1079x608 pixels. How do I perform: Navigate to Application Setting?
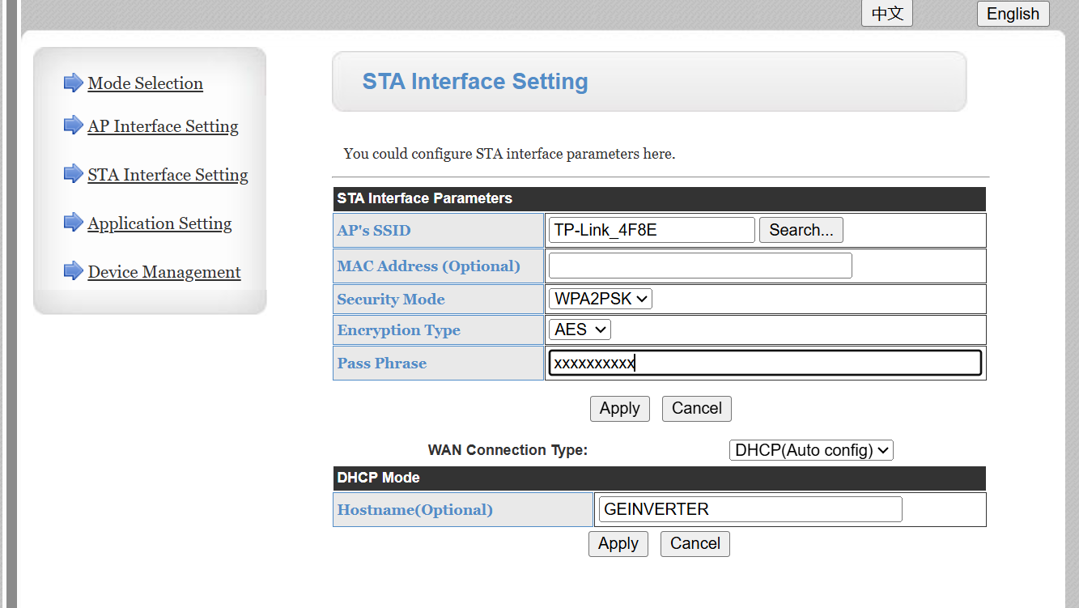tap(159, 223)
